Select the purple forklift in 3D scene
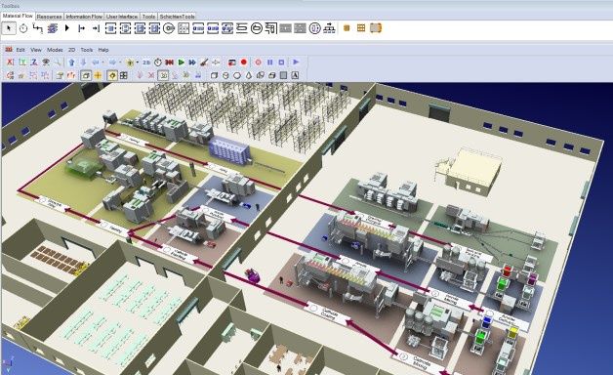The height and width of the screenshot is (375, 613). pos(253,274)
